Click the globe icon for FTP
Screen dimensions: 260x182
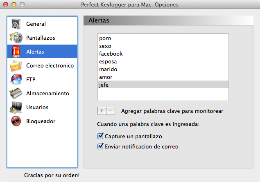pyautogui.click(x=16, y=79)
